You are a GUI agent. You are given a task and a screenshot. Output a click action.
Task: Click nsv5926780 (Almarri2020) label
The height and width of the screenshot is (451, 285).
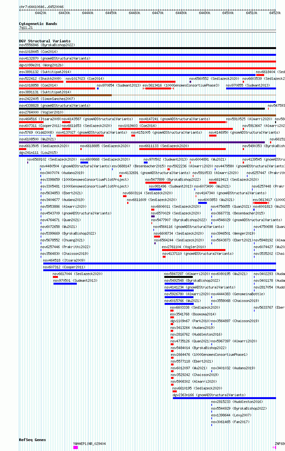tap(187, 294)
